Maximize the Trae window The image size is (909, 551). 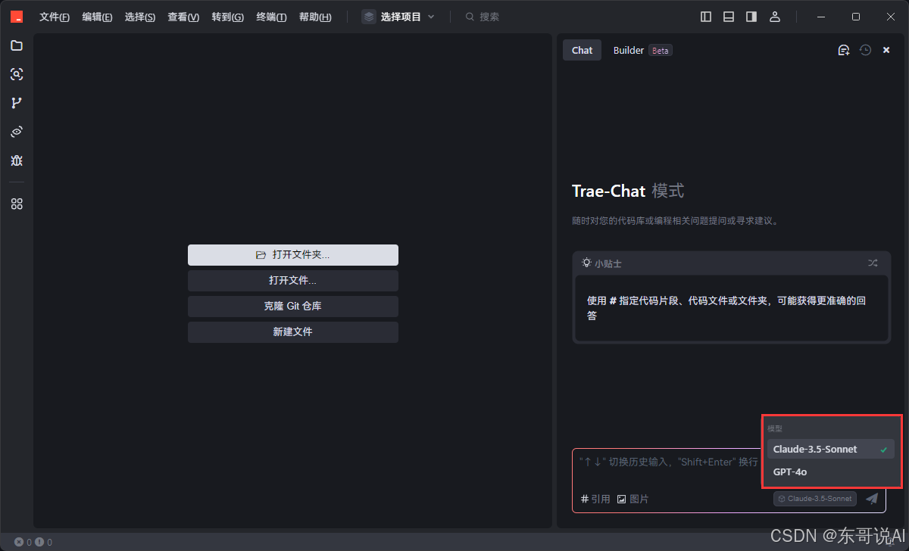click(x=856, y=17)
